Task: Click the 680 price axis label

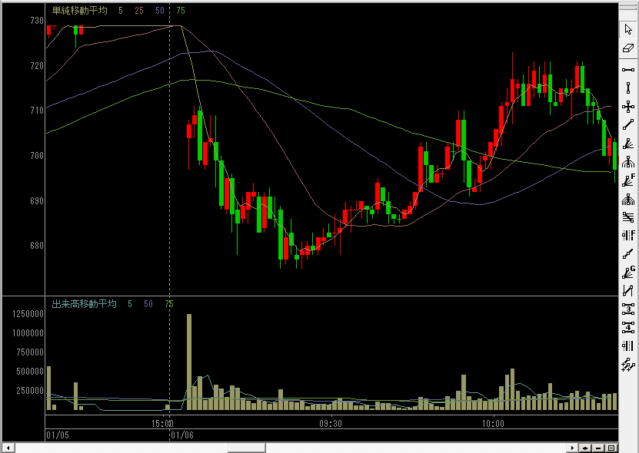Action: coord(37,246)
